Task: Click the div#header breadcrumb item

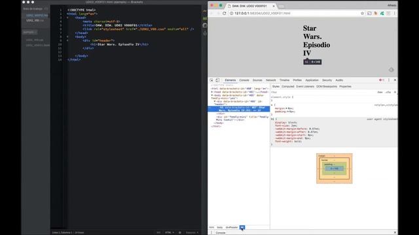Action: point(232,228)
